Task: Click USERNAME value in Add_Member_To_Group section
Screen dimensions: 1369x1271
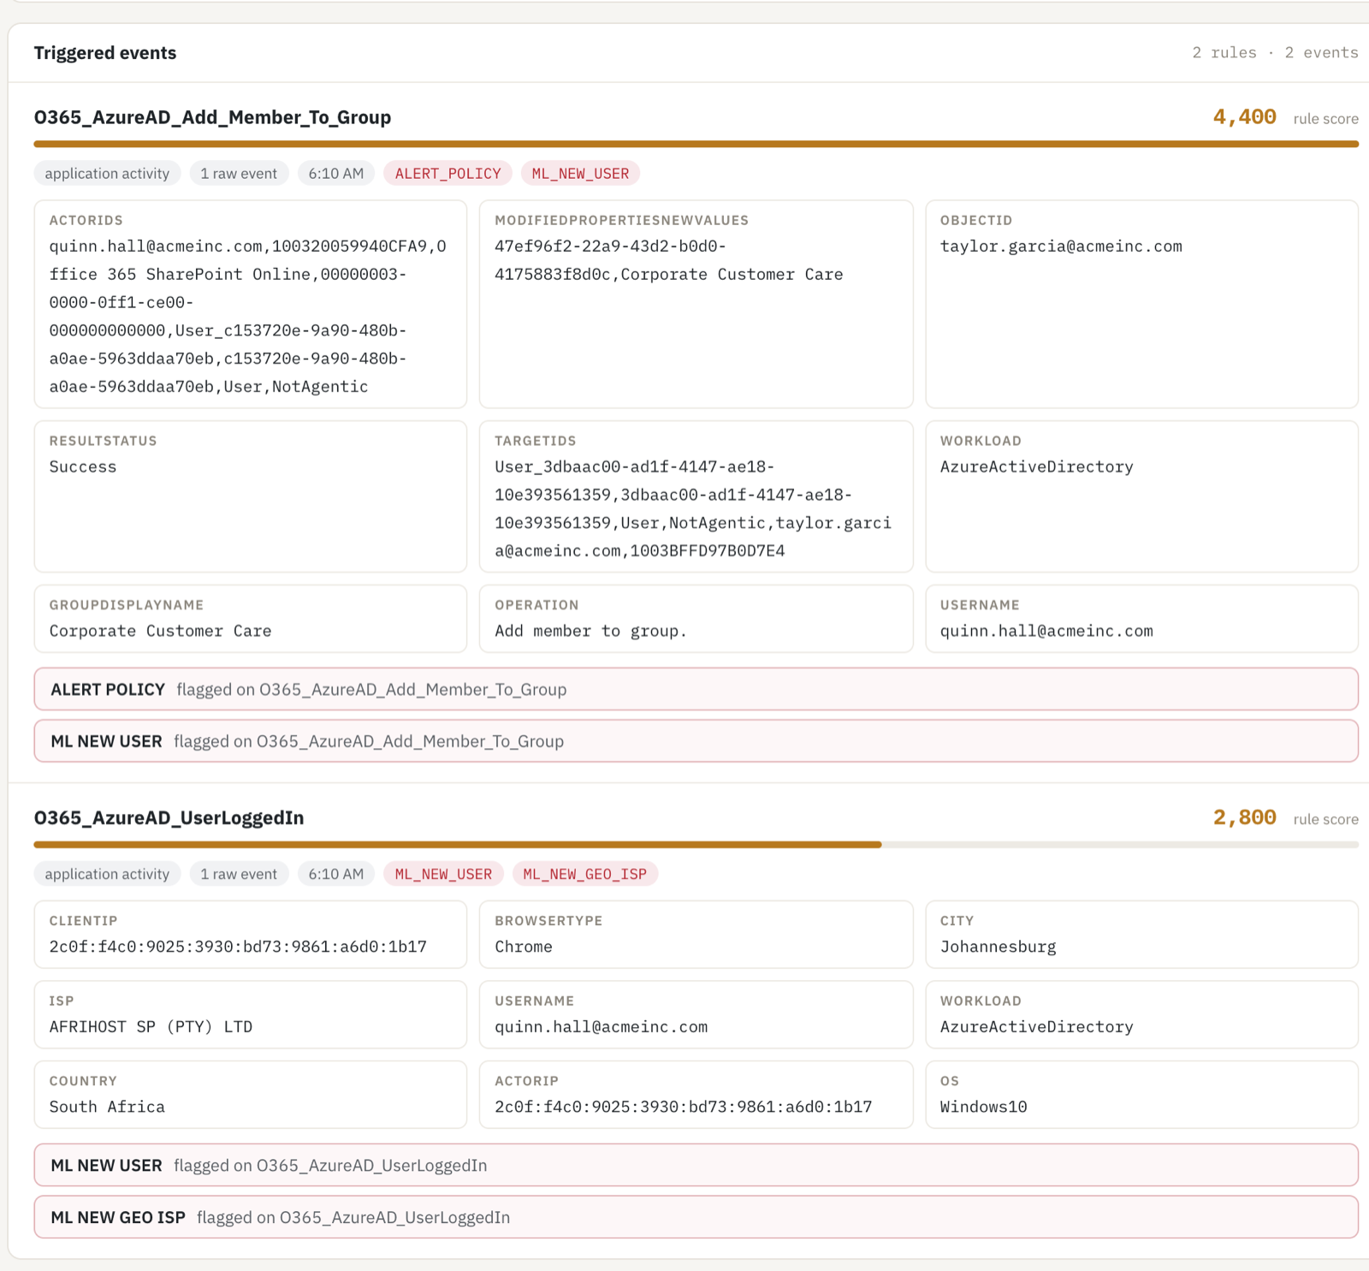Action: point(1046,631)
